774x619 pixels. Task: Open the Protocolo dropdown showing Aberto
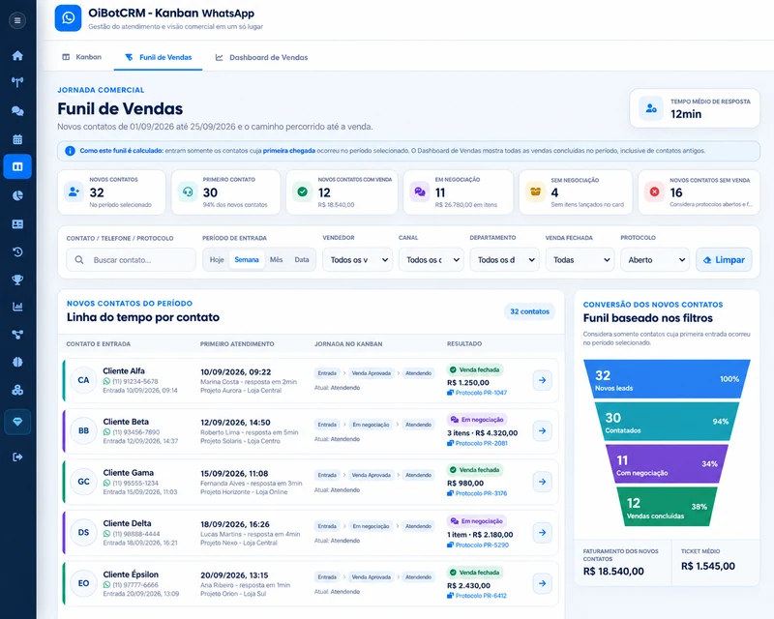click(x=655, y=259)
